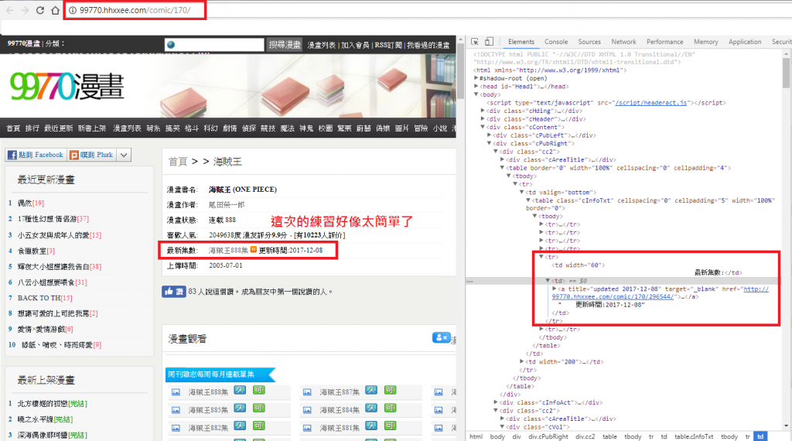Click green 可 badge next to 海賊王887集
Image resolution: width=792 pixels, height=441 pixels.
390,390
